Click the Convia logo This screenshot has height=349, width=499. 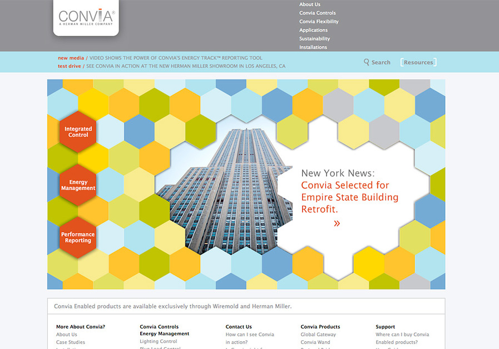tap(86, 17)
